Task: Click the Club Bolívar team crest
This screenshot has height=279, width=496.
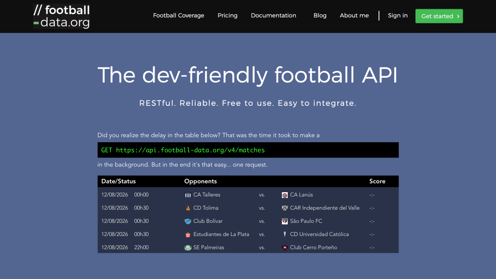Action: tap(188, 221)
